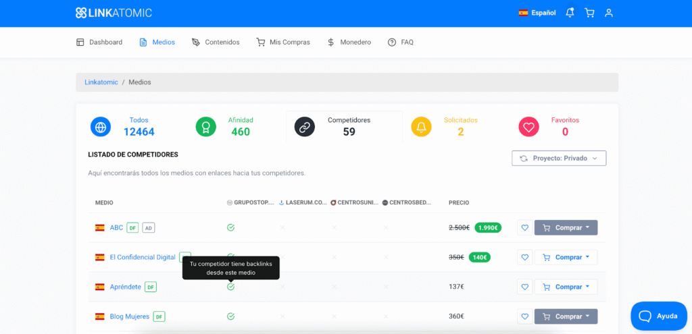Click the 360€ price for Blog Mujeres
The width and height of the screenshot is (692, 334).
[x=456, y=316]
